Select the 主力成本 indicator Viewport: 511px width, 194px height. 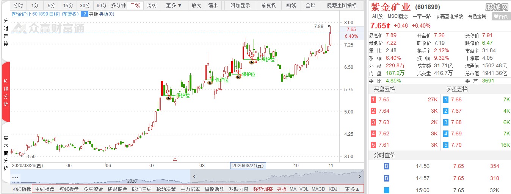click(190, 189)
